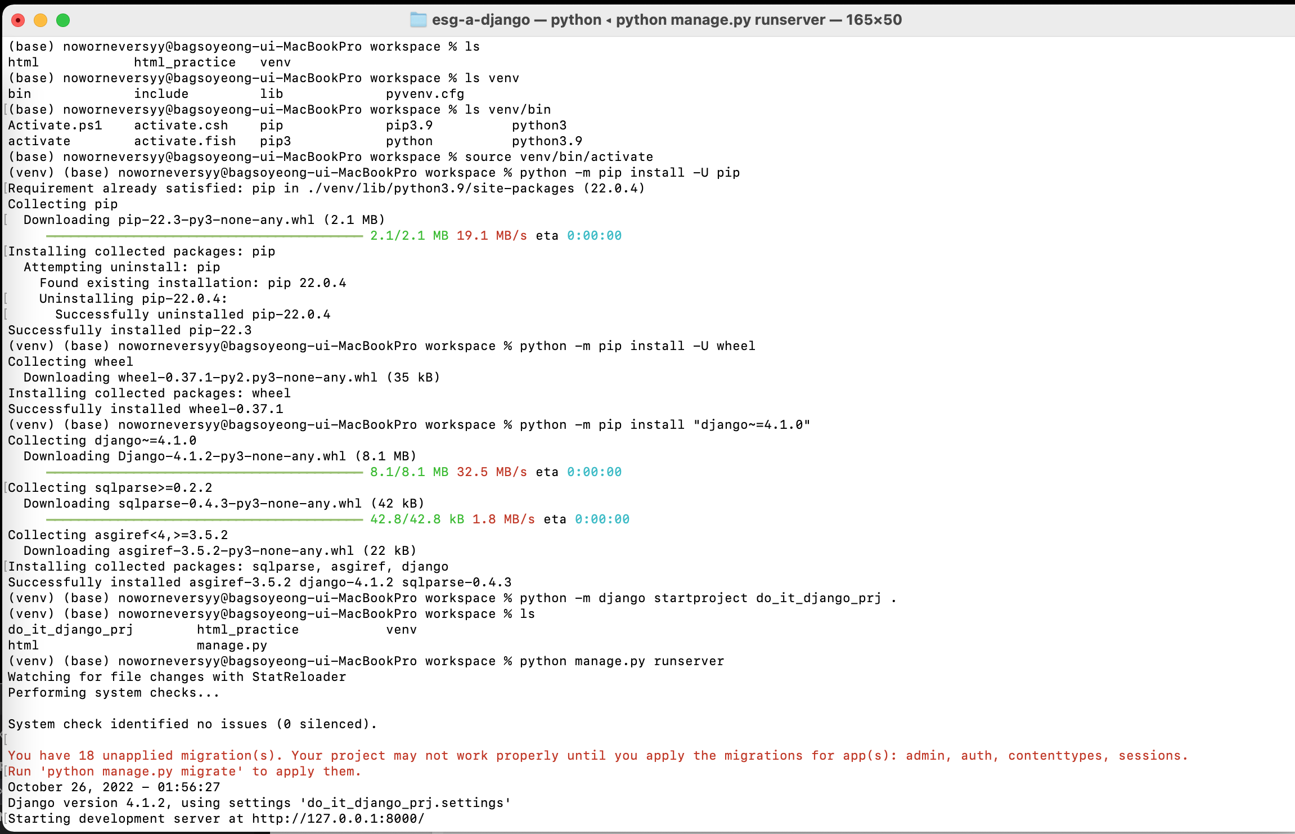The image size is (1295, 834).
Task: Click the sqlparse download progress bar 42.8/42.8 kB
Action: (204, 519)
